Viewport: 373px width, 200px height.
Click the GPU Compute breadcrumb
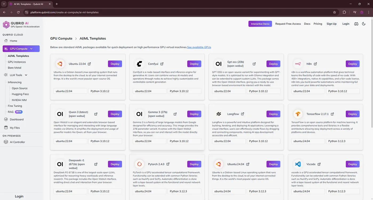click(61, 39)
